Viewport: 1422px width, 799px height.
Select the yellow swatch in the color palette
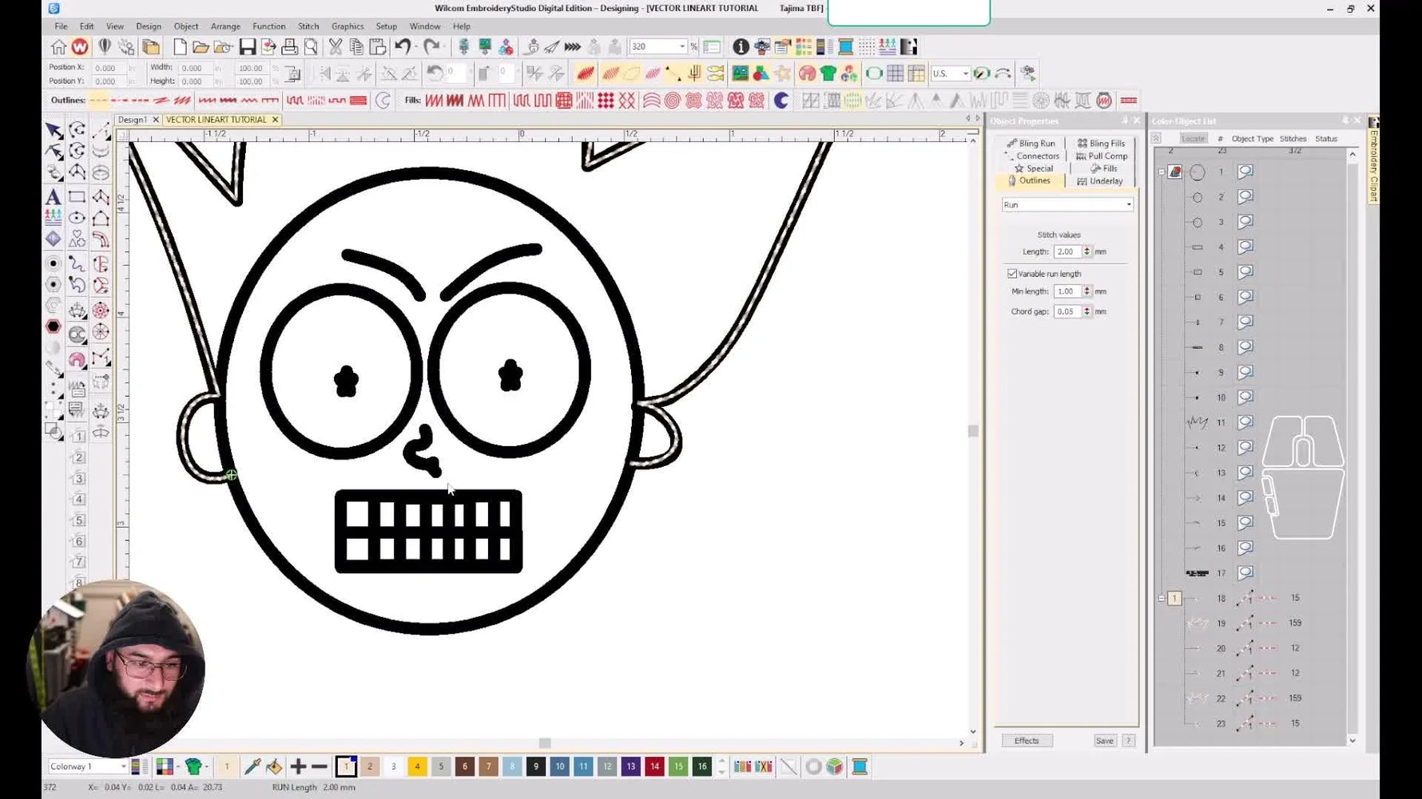[x=417, y=766]
